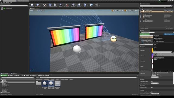This screenshot has width=174, height=98.
Task: Select BP_Projector_Lights asset thumbnail
Action: pyautogui.click(x=51, y=83)
